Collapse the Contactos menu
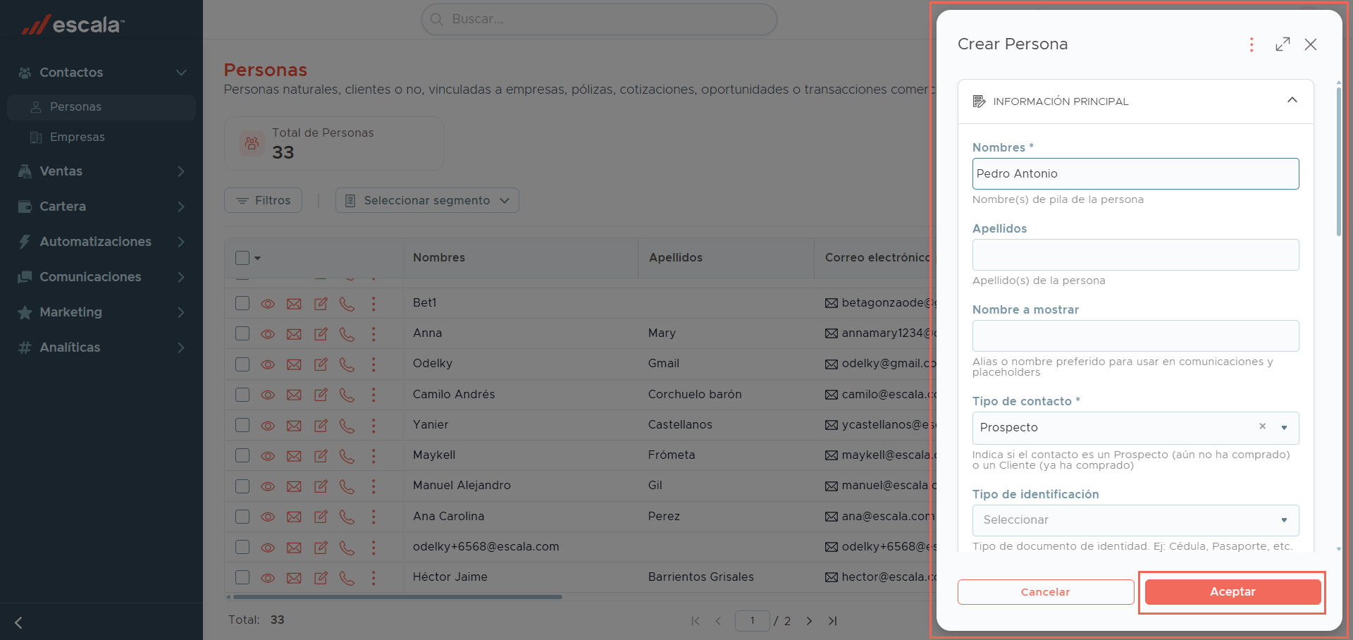1353x640 pixels. [181, 73]
